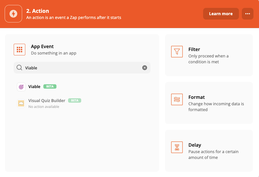Click the Delay hourglass icon
Screen dimensions: 259x177
(177, 147)
